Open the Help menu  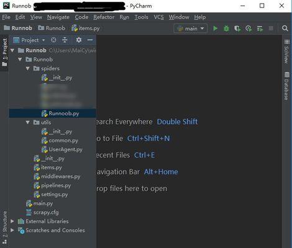[200, 17]
